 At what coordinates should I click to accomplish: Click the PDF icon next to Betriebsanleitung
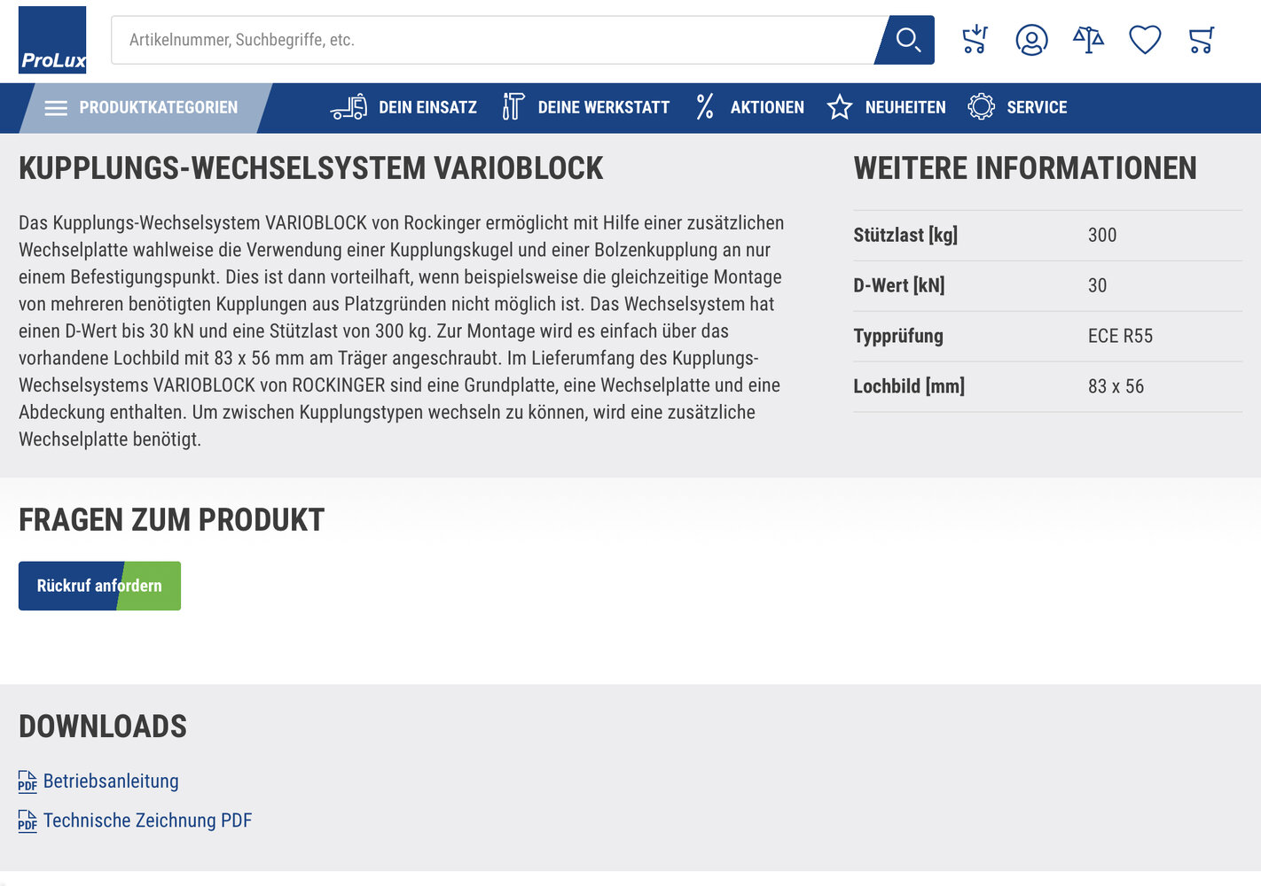click(x=27, y=781)
